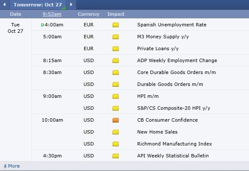
Task: Select the 10:00am time cell
Action: coord(52,120)
